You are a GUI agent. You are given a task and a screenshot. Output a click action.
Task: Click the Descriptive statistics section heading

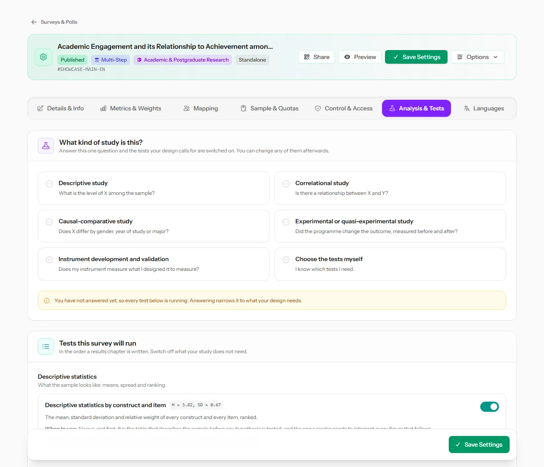point(67,377)
